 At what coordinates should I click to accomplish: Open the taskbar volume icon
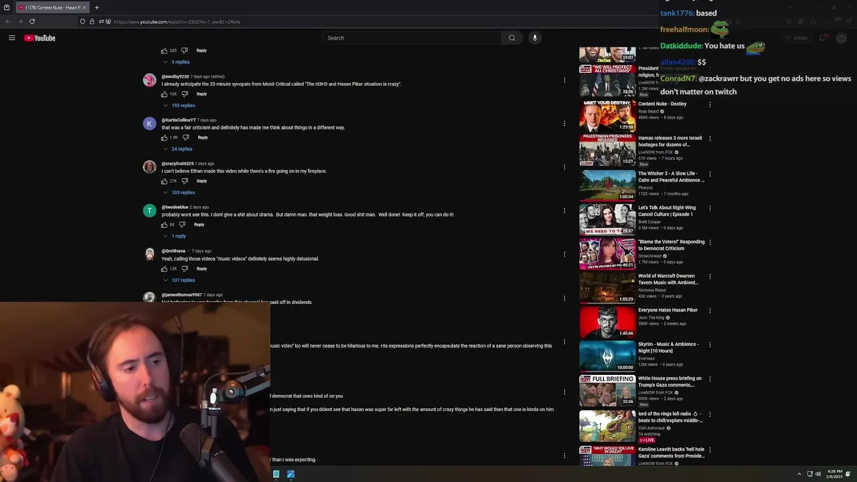[818, 474]
